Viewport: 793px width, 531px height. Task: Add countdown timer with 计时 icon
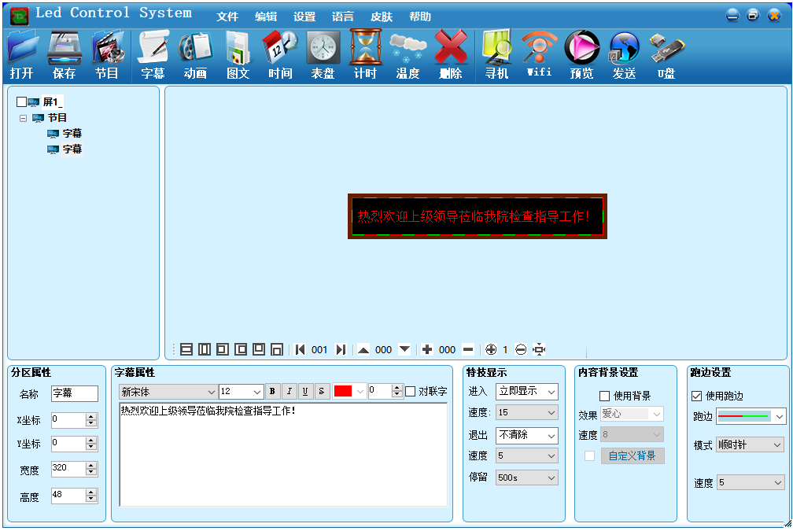[x=365, y=54]
